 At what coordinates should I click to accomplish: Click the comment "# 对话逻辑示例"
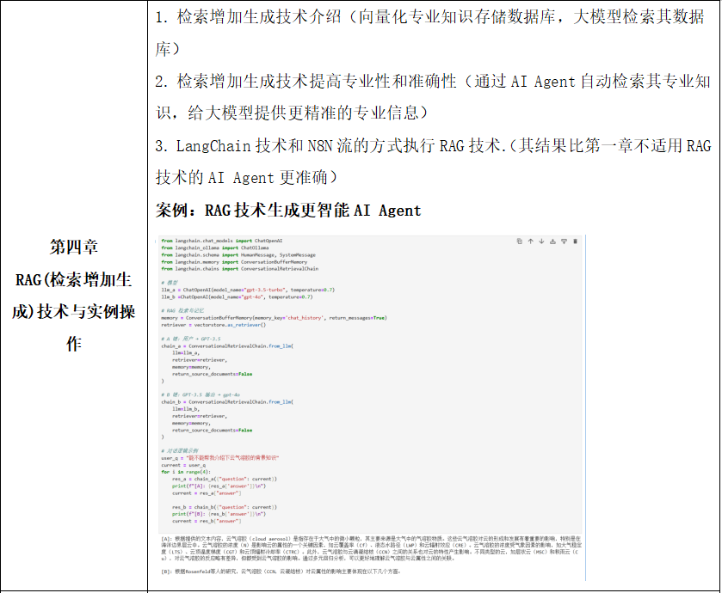click(x=180, y=451)
